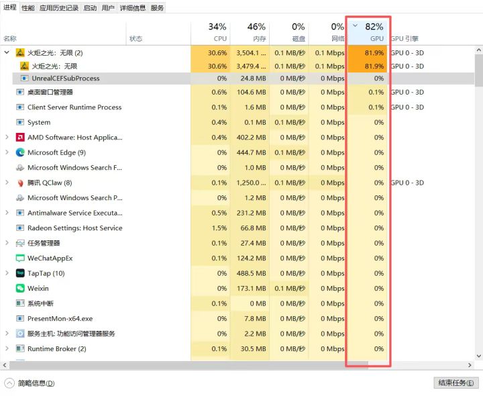
Task: Click the 火炬之光：无限 (2) group icon
Action: tap(20, 53)
